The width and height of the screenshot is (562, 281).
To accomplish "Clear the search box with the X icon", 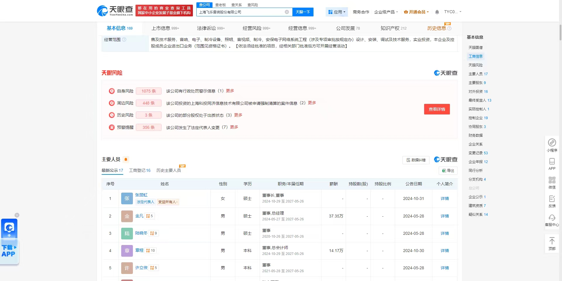I will tap(287, 12).
